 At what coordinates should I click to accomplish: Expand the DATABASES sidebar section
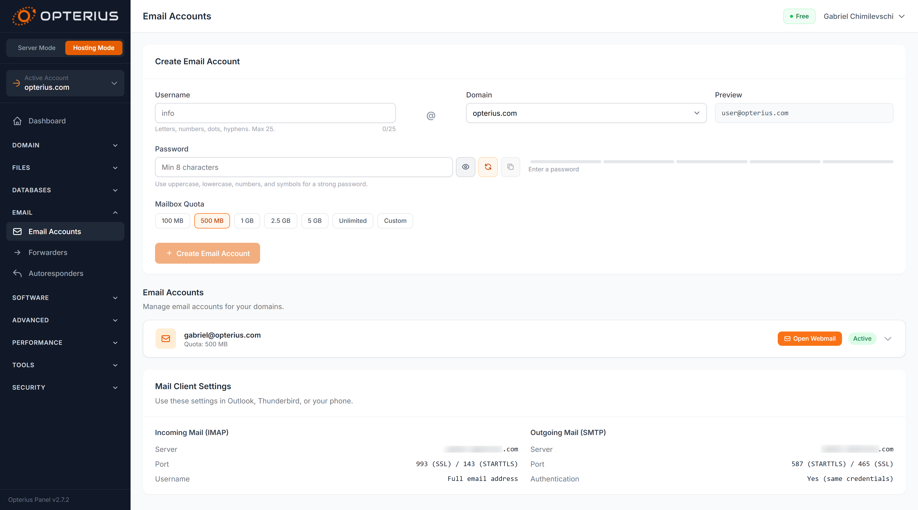[x=65, y=190]
